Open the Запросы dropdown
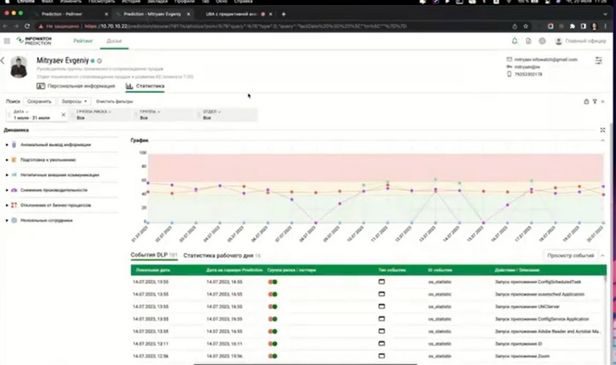Screen dimensions: 616x365 click(74, 102)
